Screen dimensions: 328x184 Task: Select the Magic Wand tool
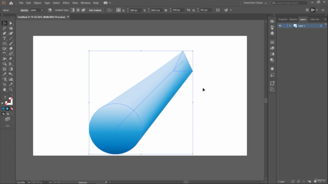tap(5, 29)
